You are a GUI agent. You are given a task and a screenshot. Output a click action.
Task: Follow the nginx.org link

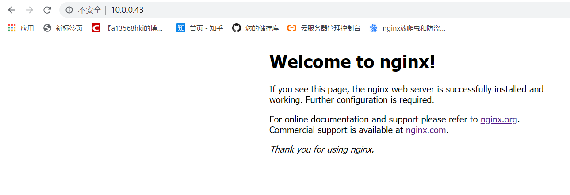[499, 119]
